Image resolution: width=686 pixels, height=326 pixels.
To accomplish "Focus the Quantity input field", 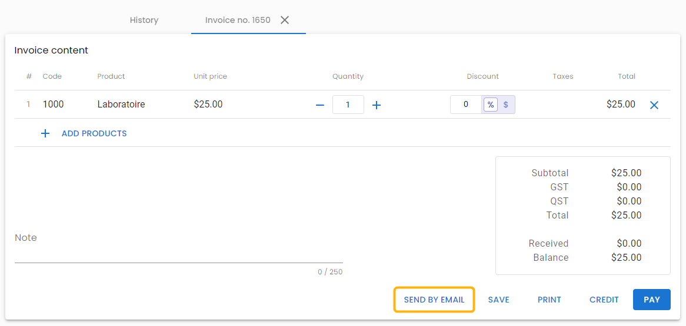I will [348, 105].
